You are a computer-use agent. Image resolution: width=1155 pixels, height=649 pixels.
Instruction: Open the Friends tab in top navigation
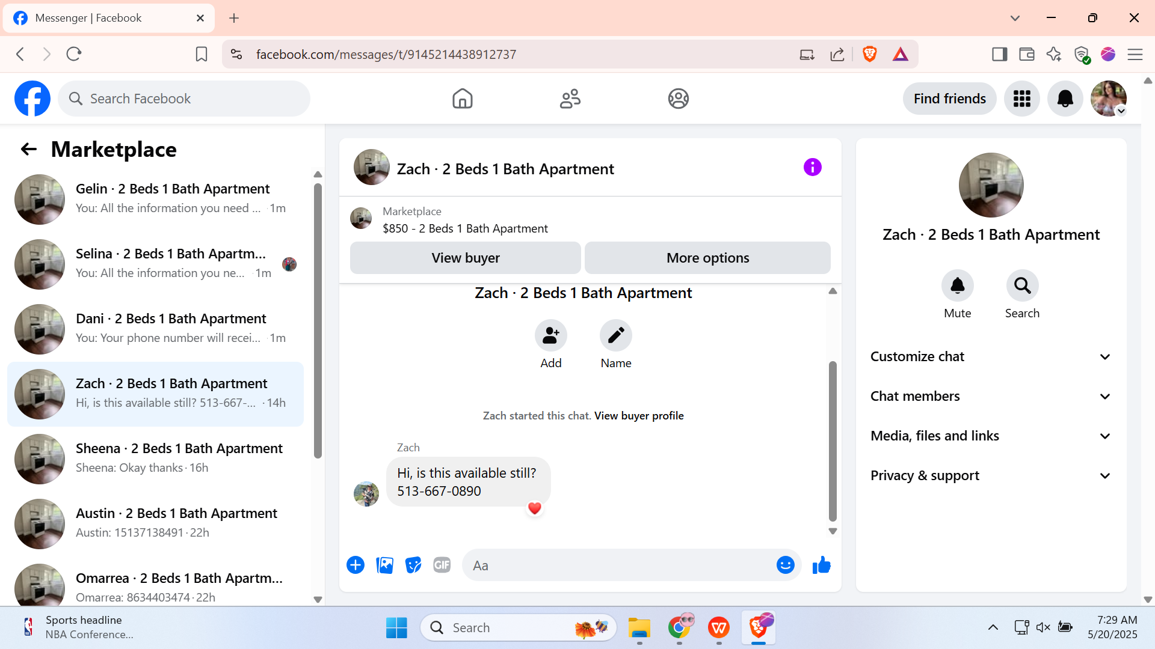tap(570, 99)
